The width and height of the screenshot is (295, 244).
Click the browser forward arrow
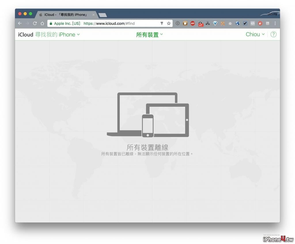pyautogui.click(x=27, y=23)
